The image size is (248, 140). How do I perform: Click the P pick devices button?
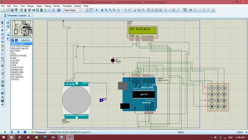12,40
